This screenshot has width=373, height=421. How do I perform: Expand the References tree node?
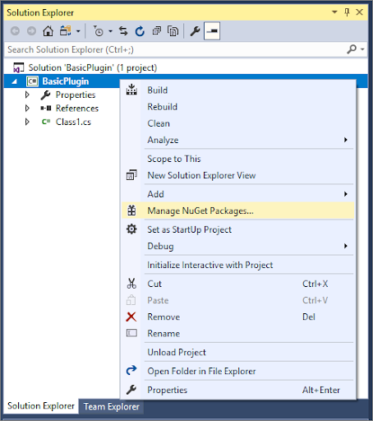coord(27,109)
